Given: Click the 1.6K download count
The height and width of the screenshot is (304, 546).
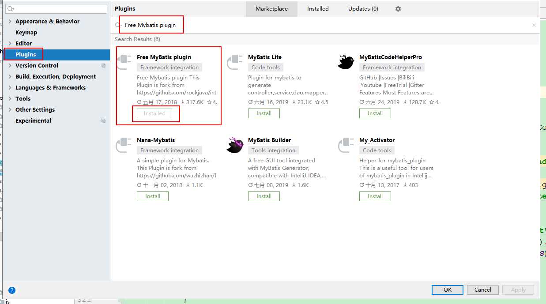Looking at the screenshot, I should [303, 185].
